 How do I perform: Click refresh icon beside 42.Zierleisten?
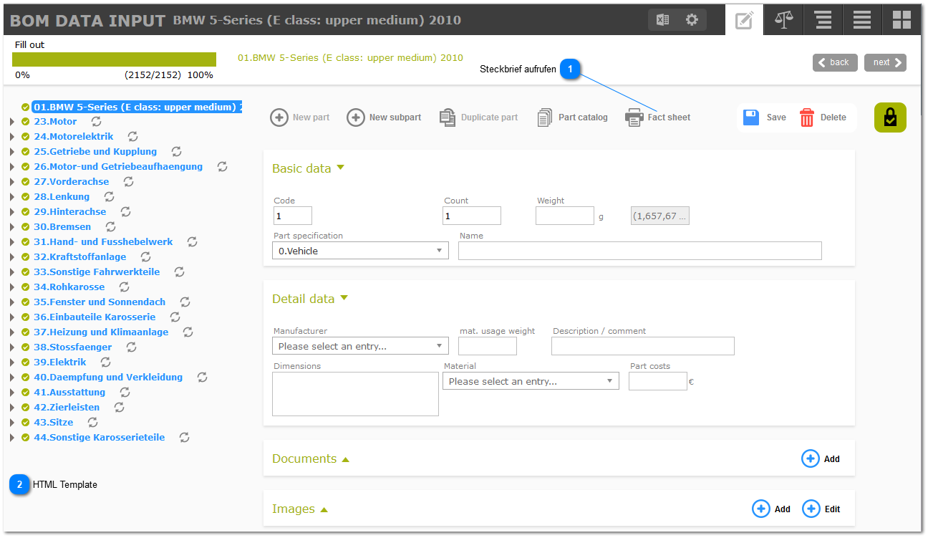click(x=120, y=408)
